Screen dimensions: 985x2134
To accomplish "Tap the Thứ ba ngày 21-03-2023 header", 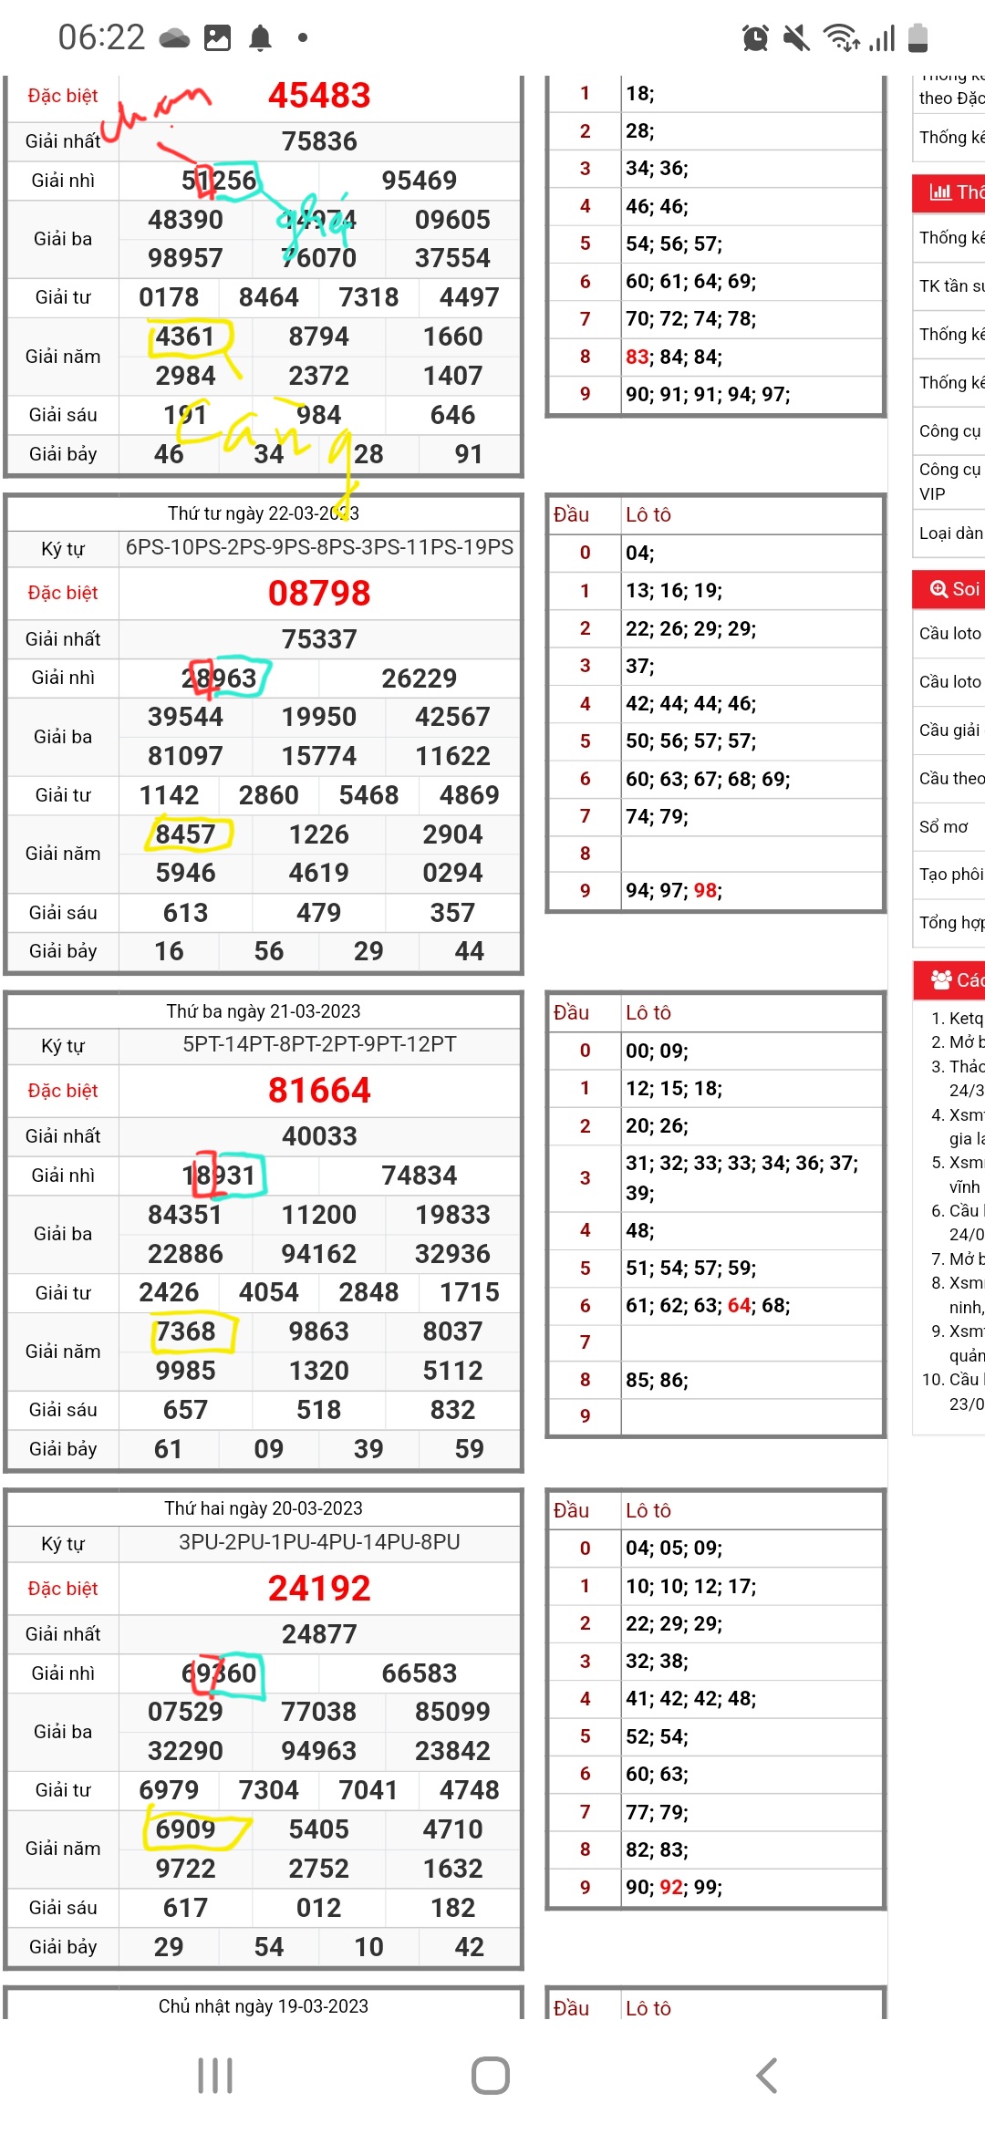I will (264, 1011).
